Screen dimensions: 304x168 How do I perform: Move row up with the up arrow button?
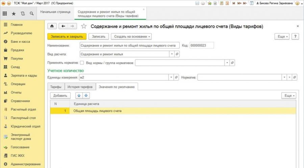pos(80,96)
